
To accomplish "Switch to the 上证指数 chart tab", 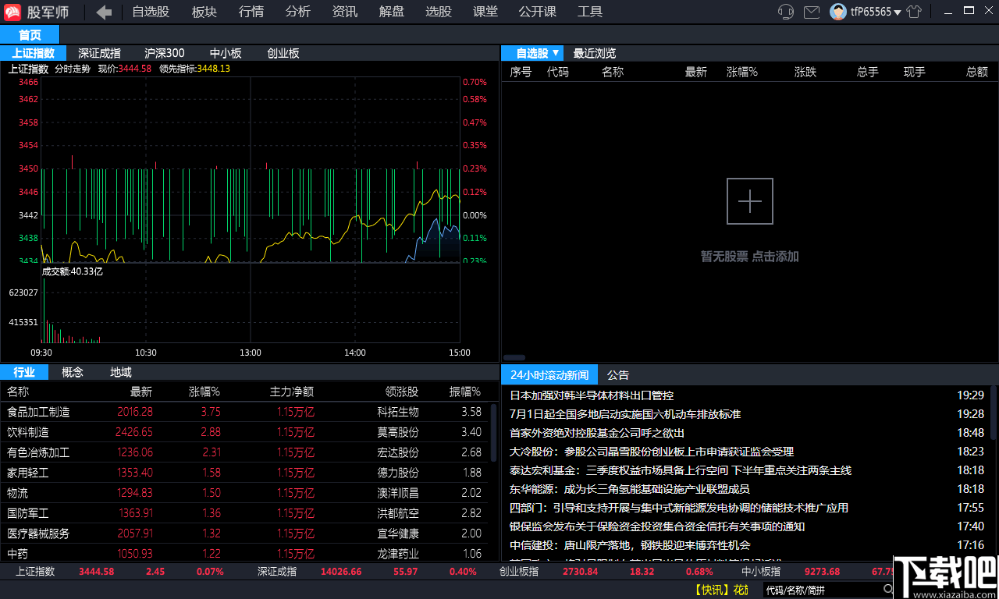I will (33, 53).
